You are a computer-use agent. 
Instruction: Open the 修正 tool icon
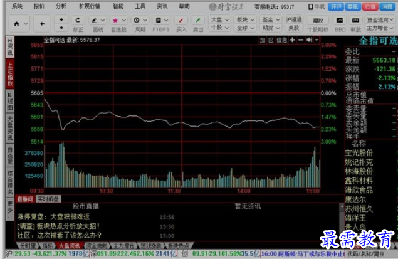(78, 21)
